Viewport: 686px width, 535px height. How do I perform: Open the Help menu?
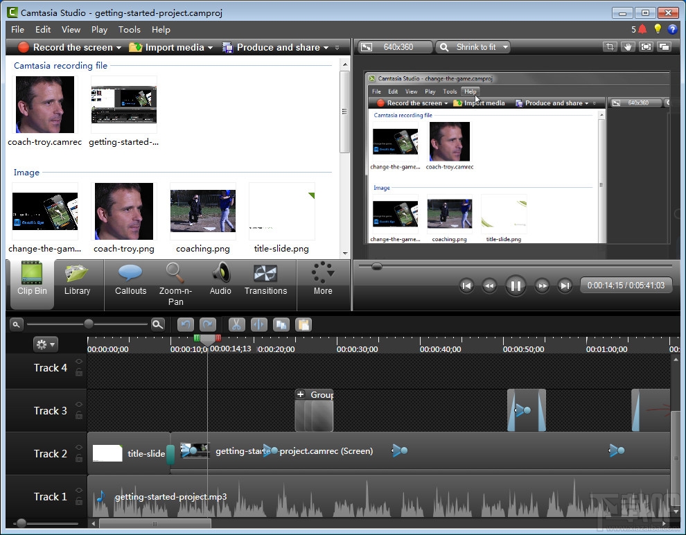pos(161,29)
